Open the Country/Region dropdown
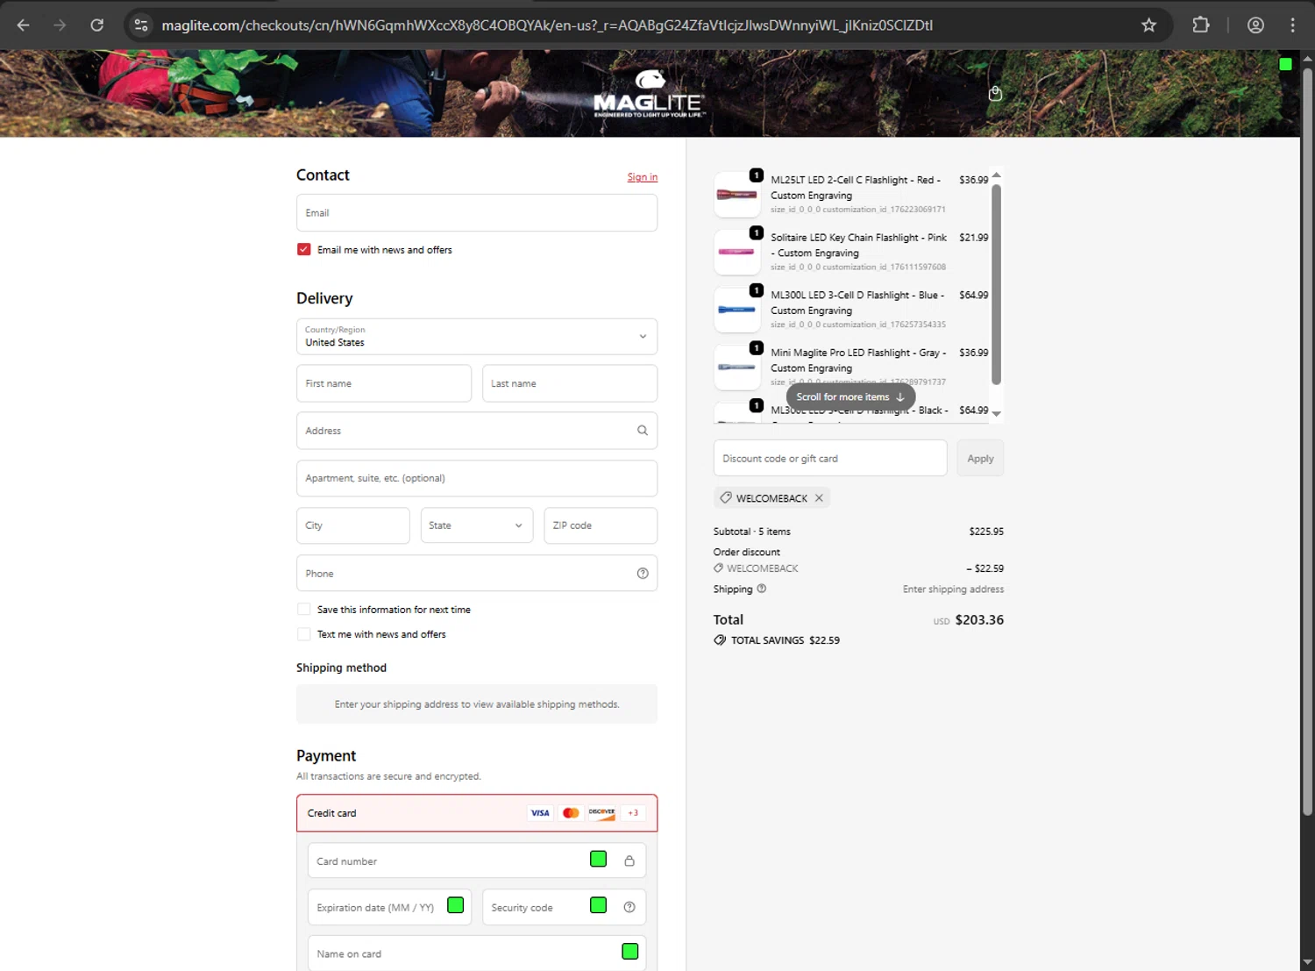 (477, 337)
